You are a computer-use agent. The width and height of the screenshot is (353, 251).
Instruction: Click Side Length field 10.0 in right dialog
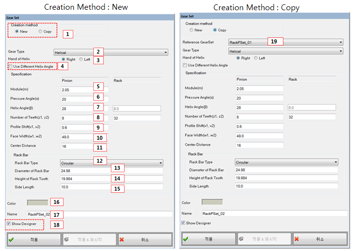point(286,186)
